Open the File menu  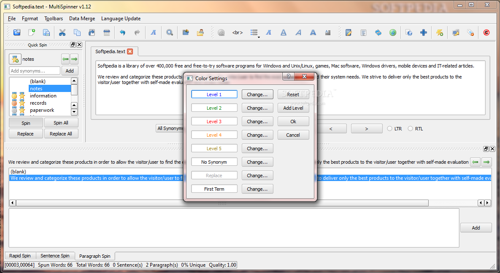click(x=12, y=19)
